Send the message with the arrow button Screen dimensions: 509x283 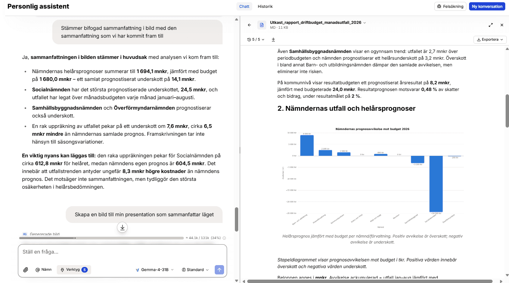click(220, 270)
